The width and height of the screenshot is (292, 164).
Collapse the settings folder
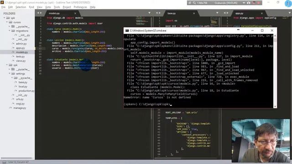point(10,74)
